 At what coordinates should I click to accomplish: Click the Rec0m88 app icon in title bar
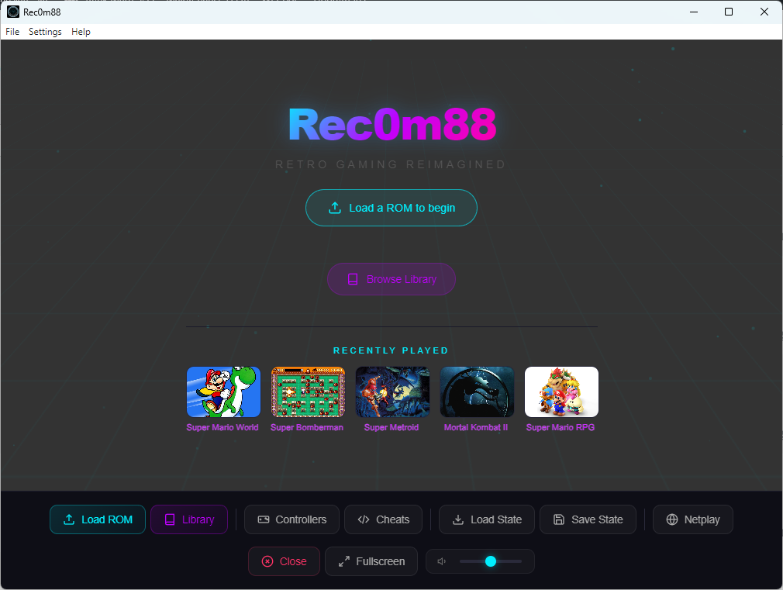11,11
